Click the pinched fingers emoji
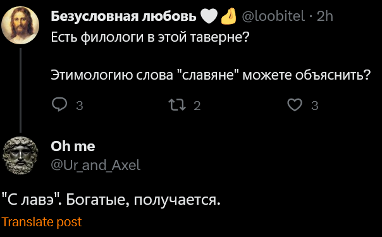 click(228, 16)
